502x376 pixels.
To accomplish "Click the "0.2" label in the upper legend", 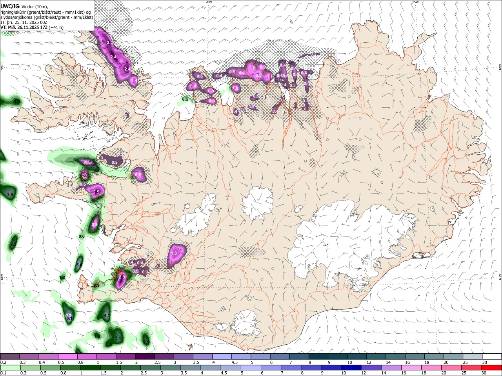I will click(x=3, y=362).
